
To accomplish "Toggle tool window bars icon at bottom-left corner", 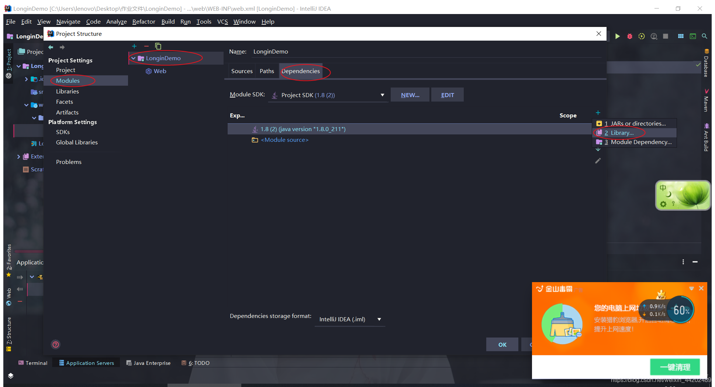I will point(11,376).
